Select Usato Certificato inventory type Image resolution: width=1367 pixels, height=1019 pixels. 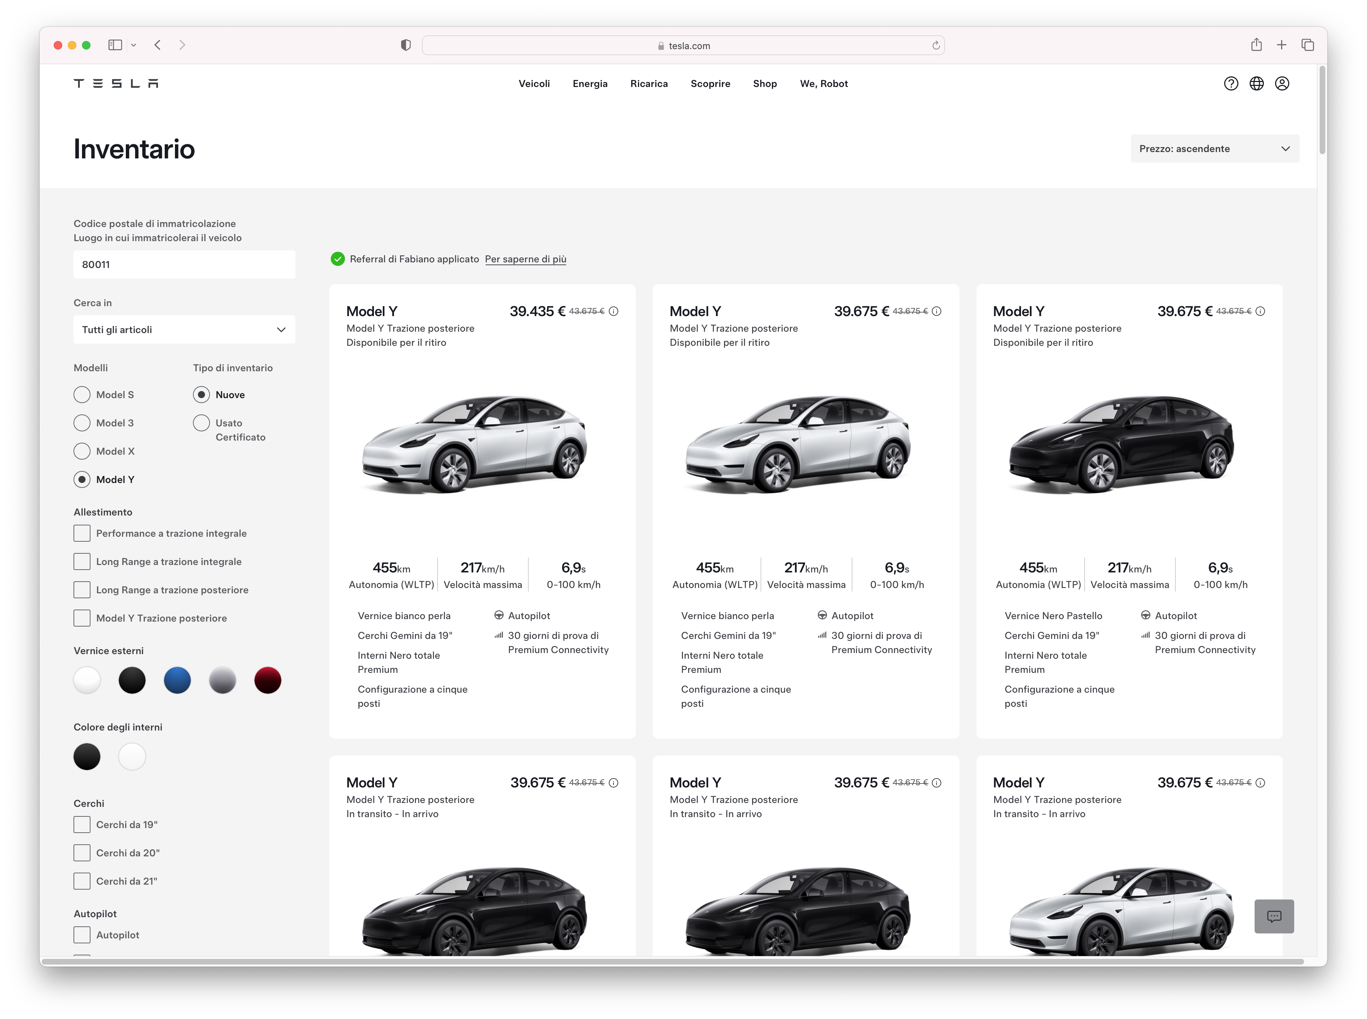201,423
